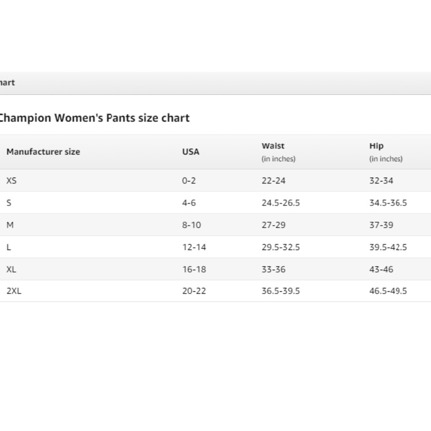Viewport: 431px width, 431px height.
Task: Select the S manufacturer size cell
Action: pos(9,203)
